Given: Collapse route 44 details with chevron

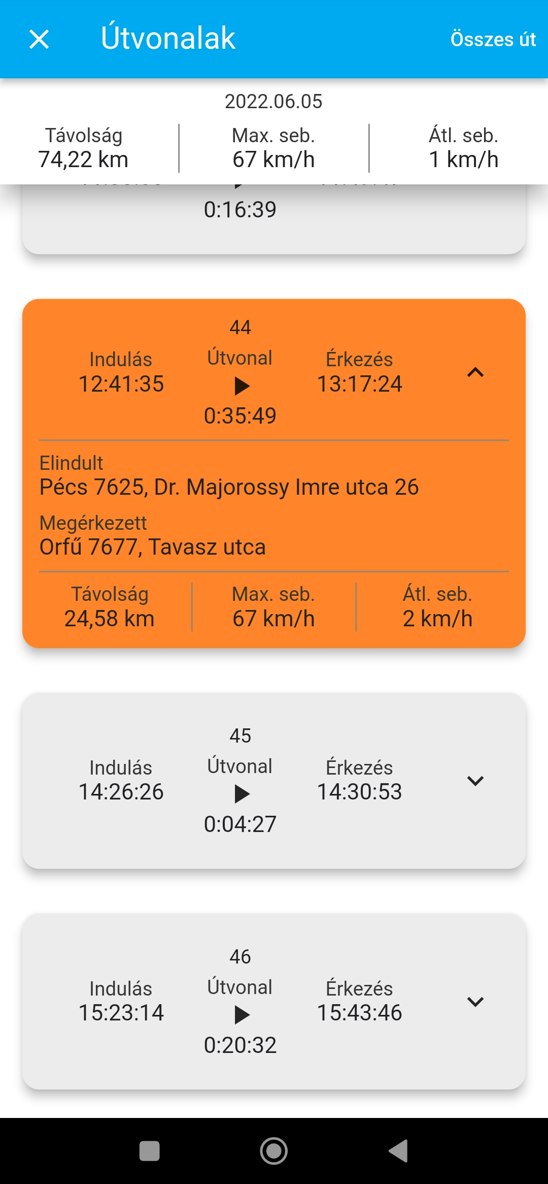Looking at the screenshot, I should pos(475,373).
